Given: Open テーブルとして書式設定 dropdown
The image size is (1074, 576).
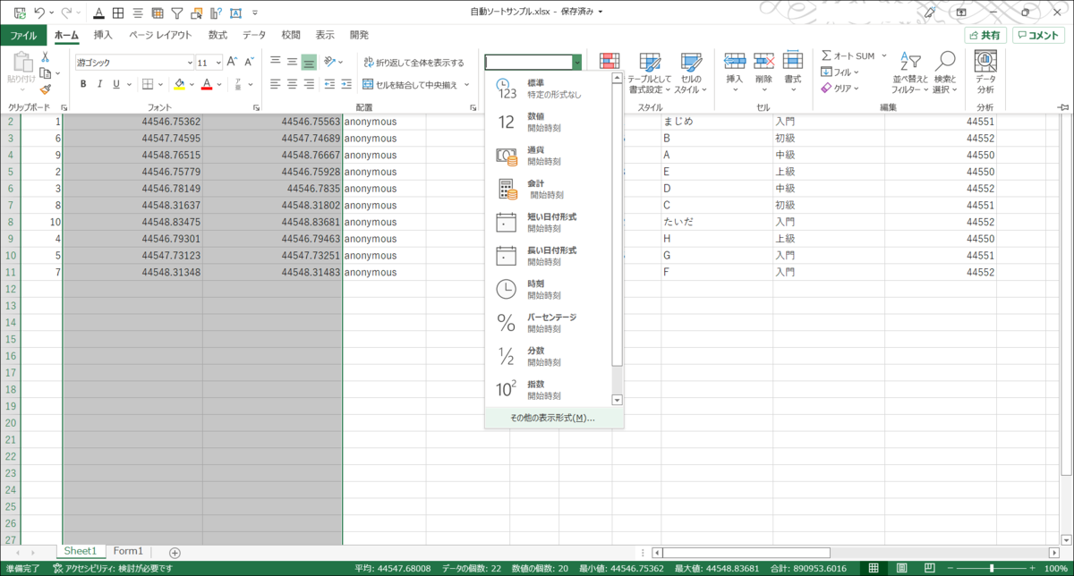Looking at the screenshot, I should (650, 74).
